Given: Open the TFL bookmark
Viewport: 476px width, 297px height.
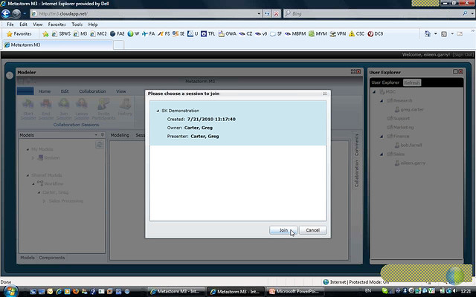Looking at the screenshot, I should 208,33.
